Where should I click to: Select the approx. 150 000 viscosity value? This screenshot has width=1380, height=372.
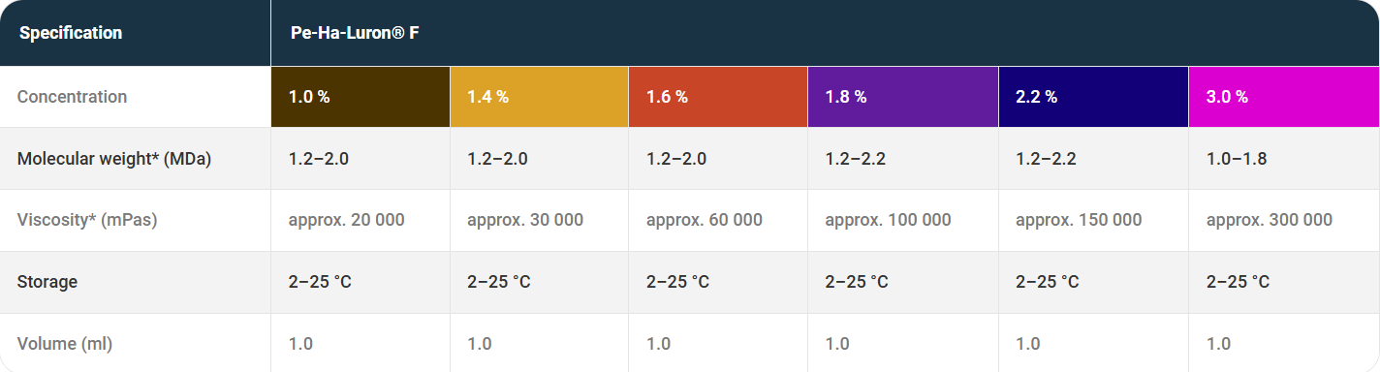tap(1079, 221)
